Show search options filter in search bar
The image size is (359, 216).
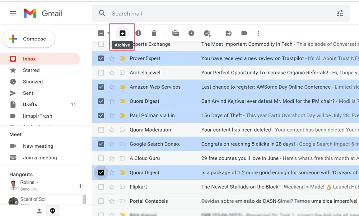point(340,14)
